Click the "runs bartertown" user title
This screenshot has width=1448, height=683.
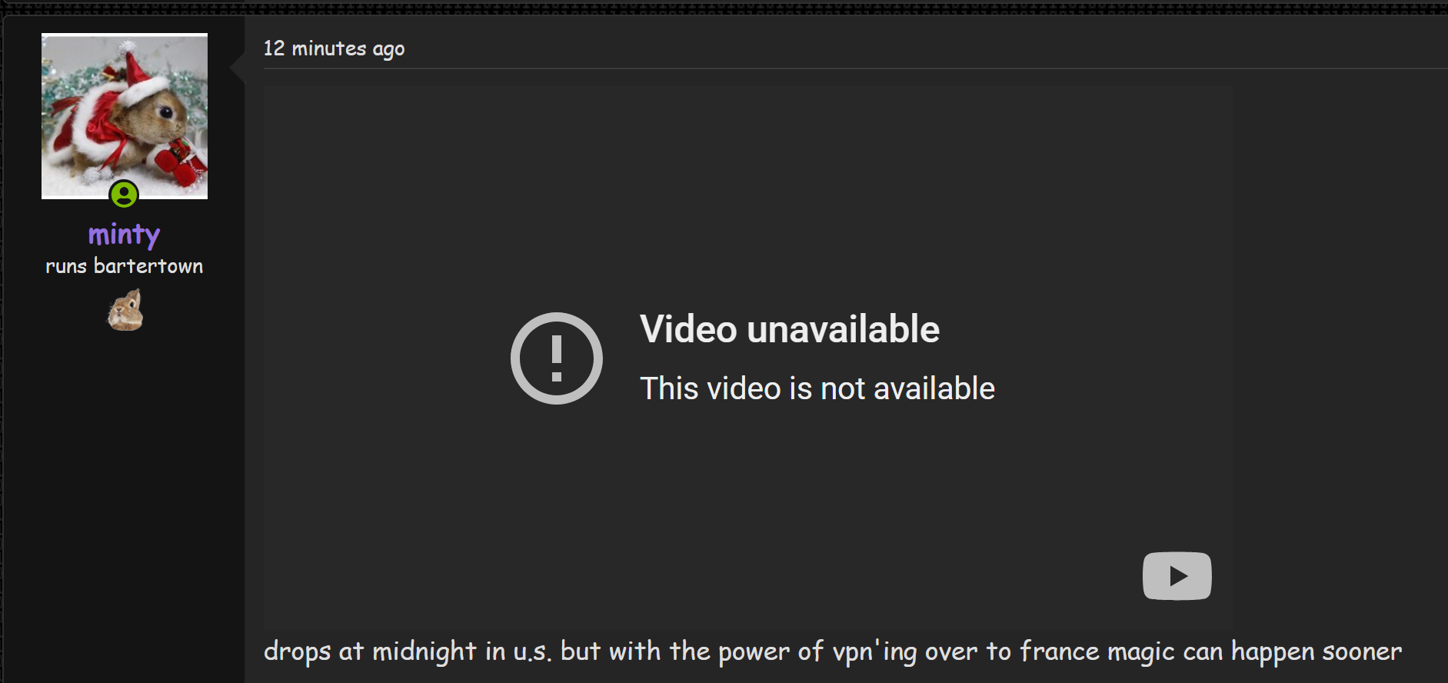[124, 266]
